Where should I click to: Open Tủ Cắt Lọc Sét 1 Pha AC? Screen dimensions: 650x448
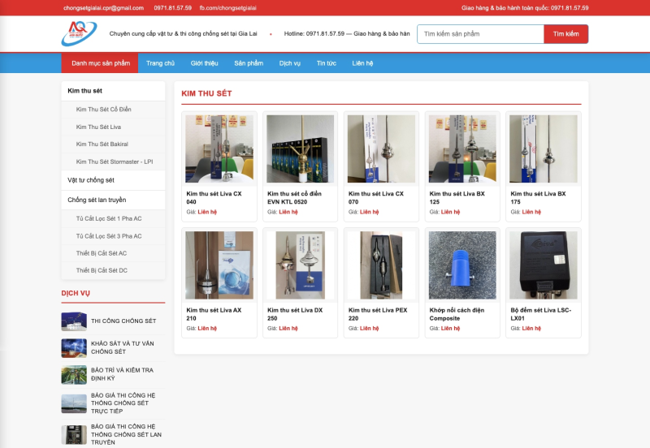point(113,218)
